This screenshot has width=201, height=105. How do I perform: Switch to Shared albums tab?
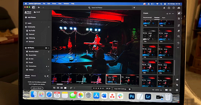33,76
